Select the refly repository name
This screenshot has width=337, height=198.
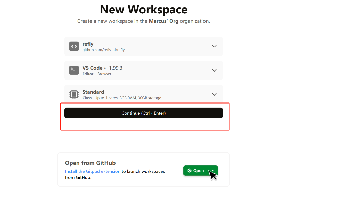point(88,44)
